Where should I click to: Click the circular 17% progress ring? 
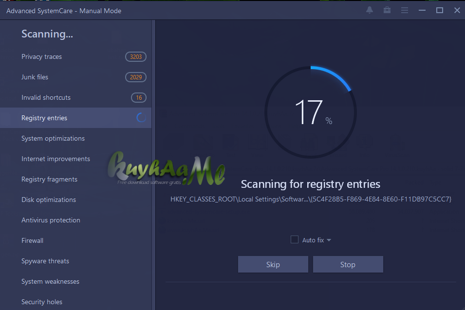coord(310,111)
